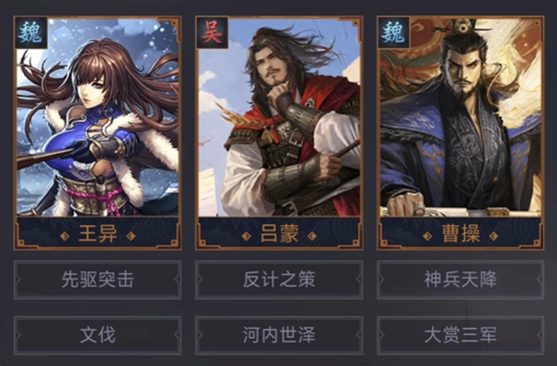The height and width of the screenshot is (366, 557).
Task: Select the 吕蒙 character portrait
Action: click(x=279, y=117)
